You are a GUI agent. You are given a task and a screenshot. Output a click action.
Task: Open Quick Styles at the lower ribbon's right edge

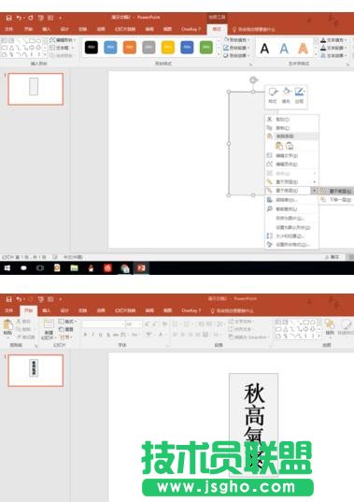346,327
